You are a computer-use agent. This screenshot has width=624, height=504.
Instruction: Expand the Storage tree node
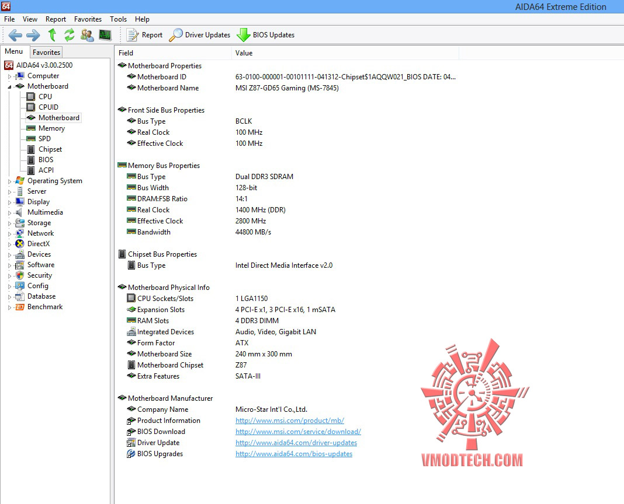tap(9, 223)
